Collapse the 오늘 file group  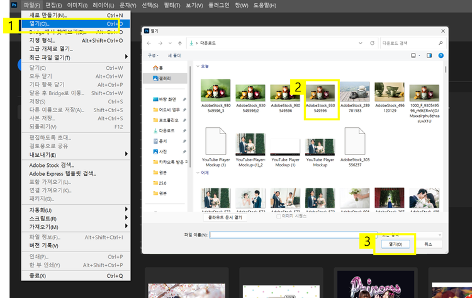pos(198,66)
